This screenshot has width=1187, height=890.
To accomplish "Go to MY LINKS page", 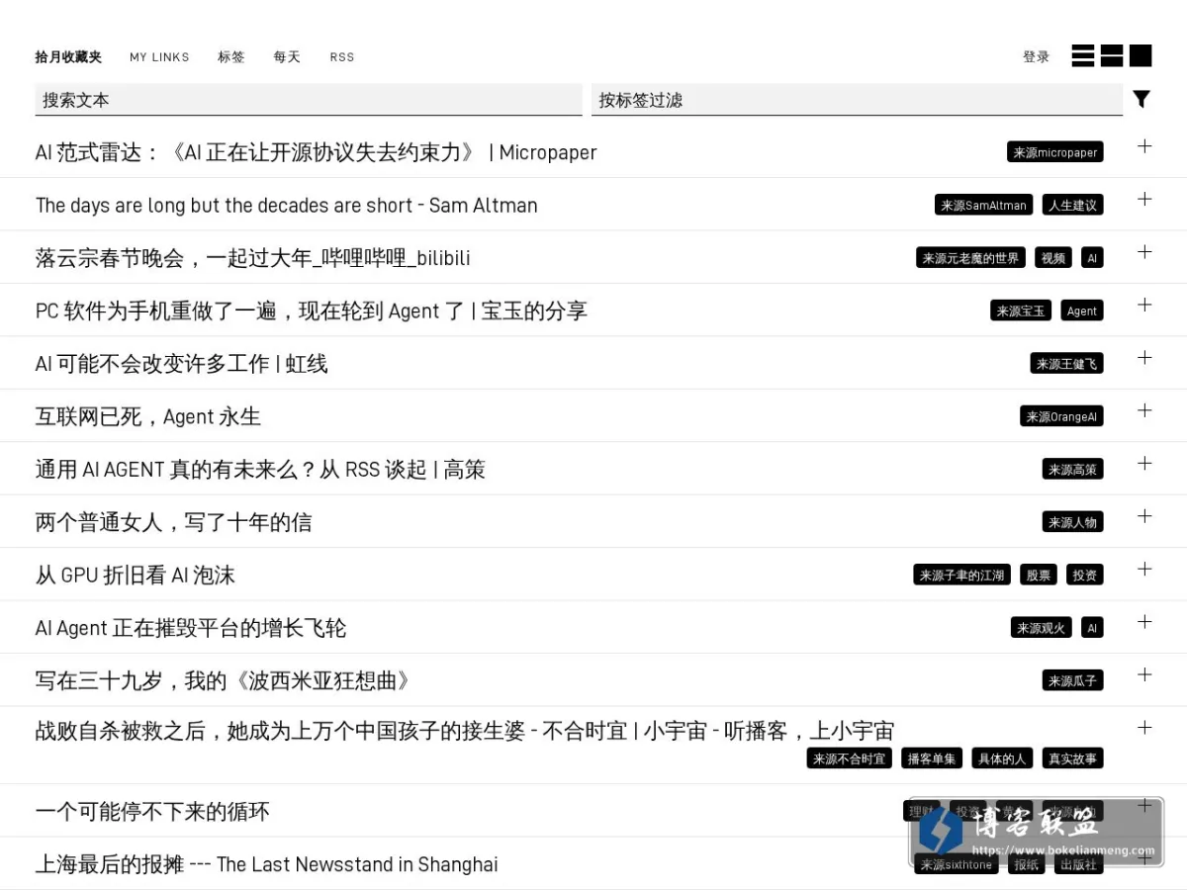I will click(x=159, y=57).
